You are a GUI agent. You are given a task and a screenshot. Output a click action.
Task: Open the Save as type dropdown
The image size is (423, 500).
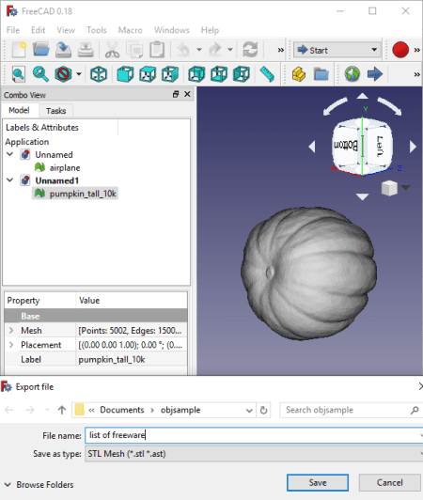[x=254, y=453]
